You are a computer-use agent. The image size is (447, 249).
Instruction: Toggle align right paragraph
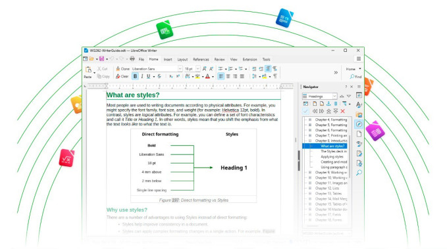(x=235, y=76)
